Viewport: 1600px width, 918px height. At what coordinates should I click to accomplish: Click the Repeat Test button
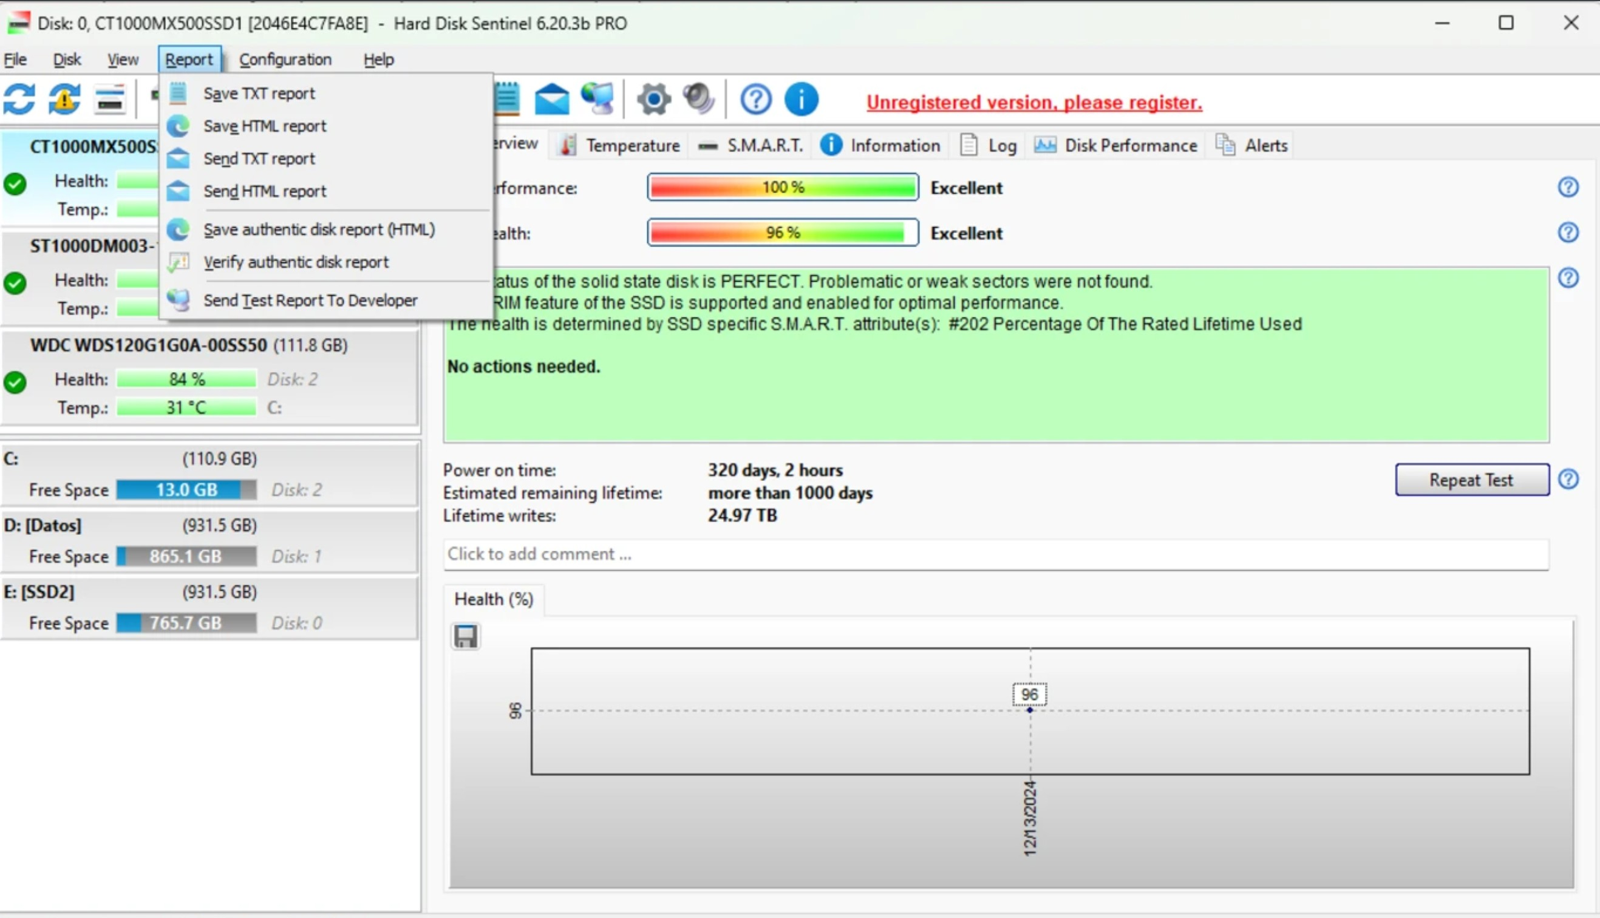point(1472,480)
